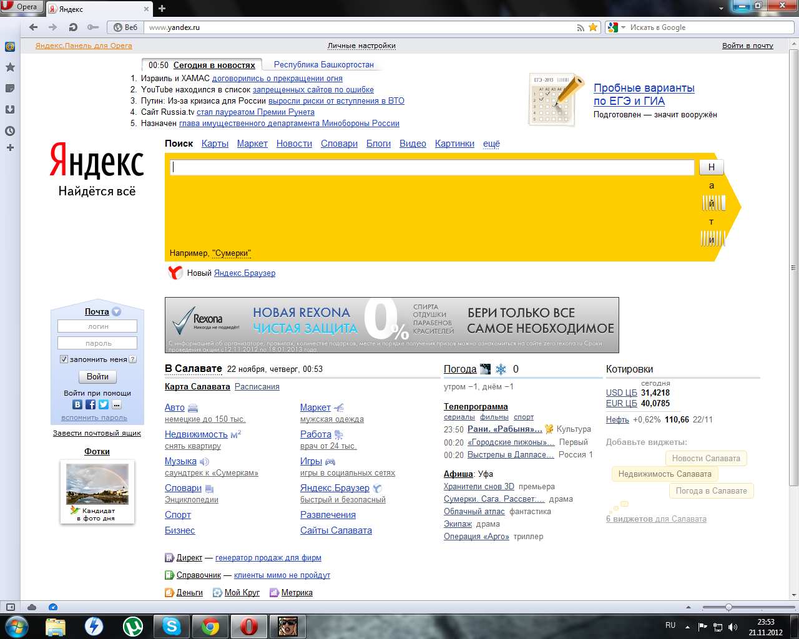Open Opera Turbo icon in status bar

(53, 607)
